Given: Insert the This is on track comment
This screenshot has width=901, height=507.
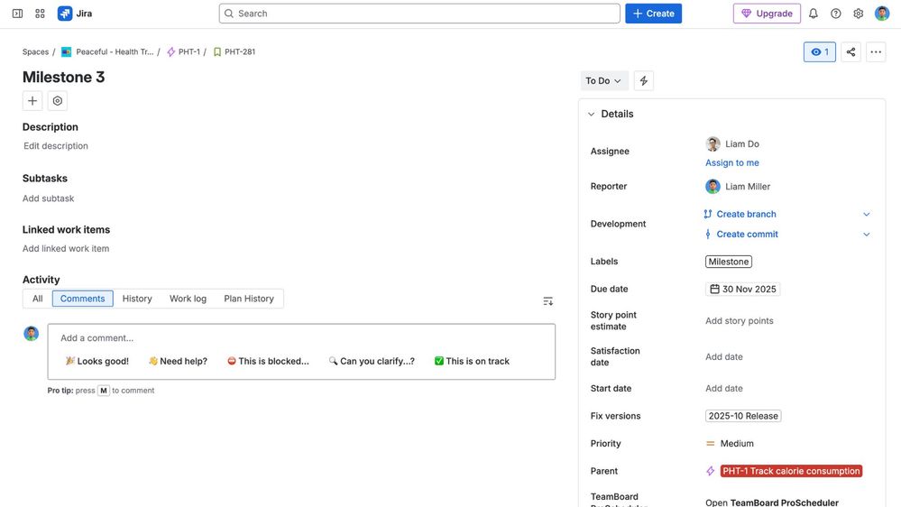Looking at the screenshot, I should tap(472, 361).
